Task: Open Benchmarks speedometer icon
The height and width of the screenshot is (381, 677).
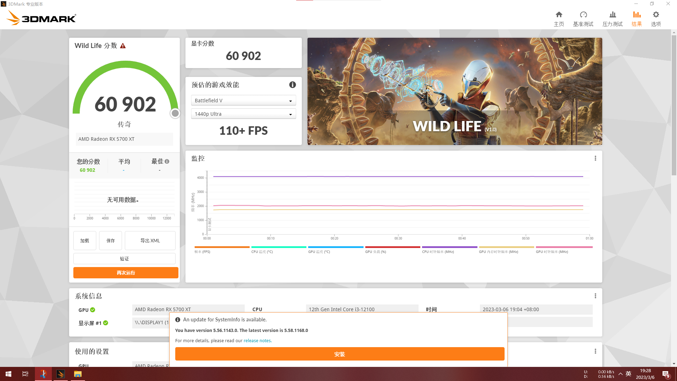Action: (583, 18)
